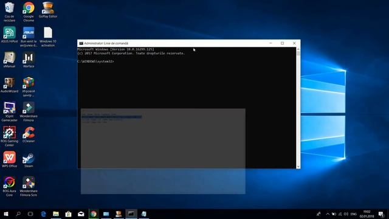Select the eManual desktop icon
The image size is (389, 219).
coord(10,60)
